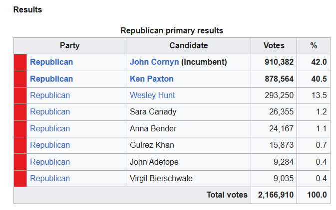Click the Votes column header
336x210 pixels.
click(x=274, y=45)
